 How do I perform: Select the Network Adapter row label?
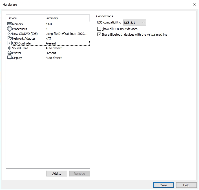24,39
